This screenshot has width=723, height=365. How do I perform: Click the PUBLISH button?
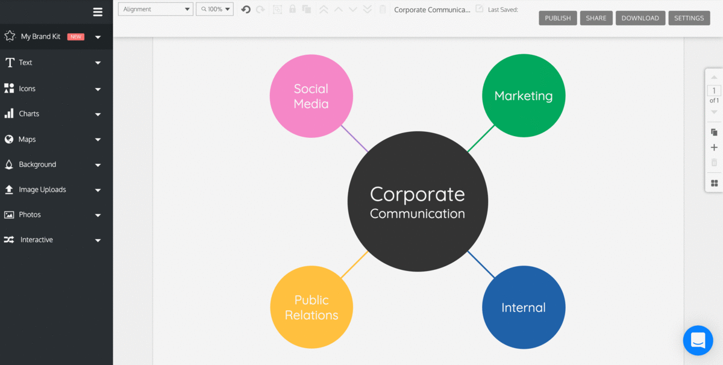click(557, 18)
